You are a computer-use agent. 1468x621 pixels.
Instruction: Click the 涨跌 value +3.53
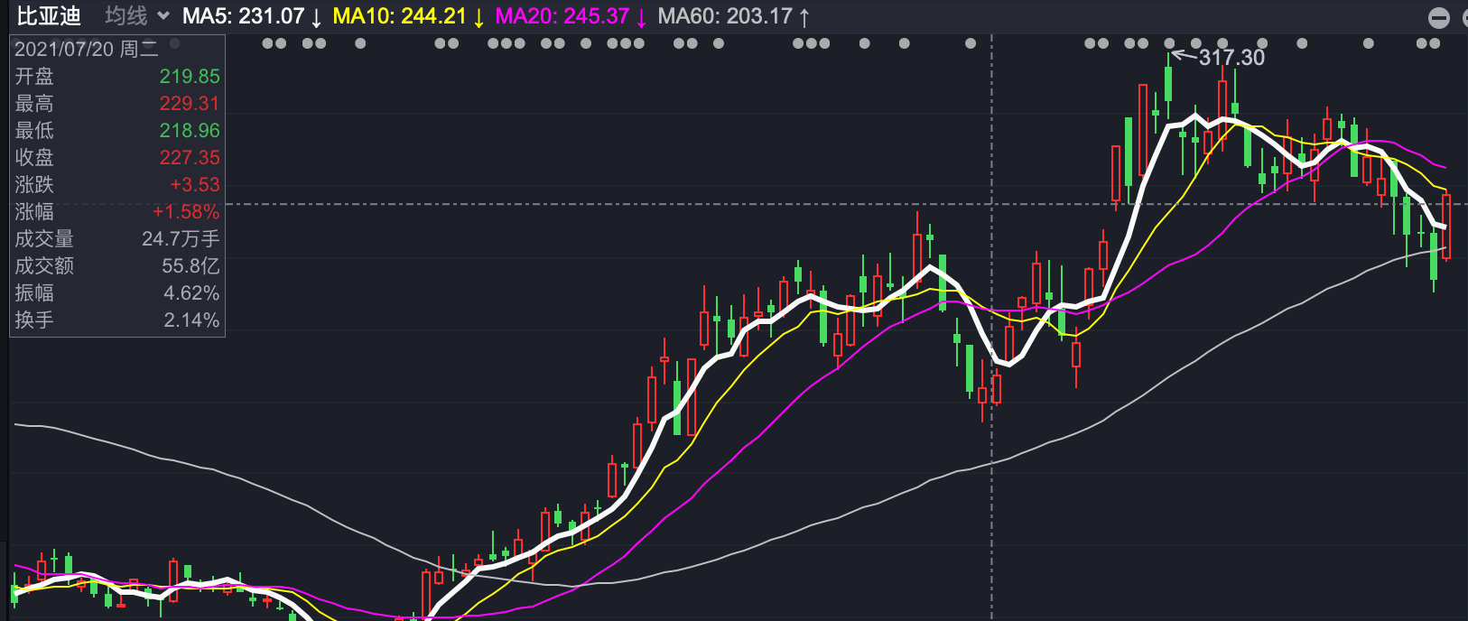pyautogui.click(x=195, y=185)
